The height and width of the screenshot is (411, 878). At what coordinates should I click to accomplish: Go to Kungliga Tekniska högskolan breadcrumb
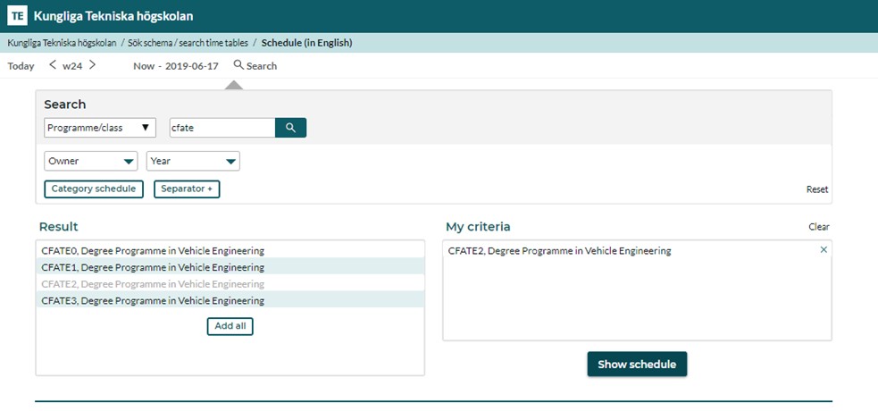62,43
